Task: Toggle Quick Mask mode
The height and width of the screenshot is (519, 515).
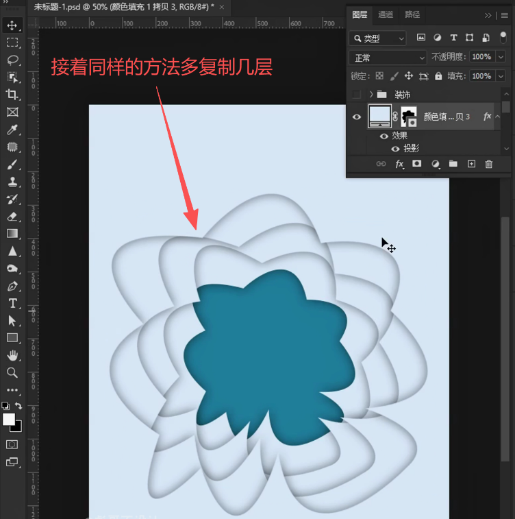Action: (12, 444)
